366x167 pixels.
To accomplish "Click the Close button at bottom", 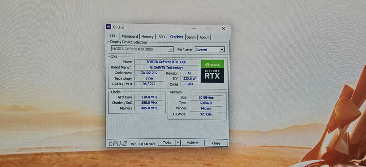I will coord(216,143).
